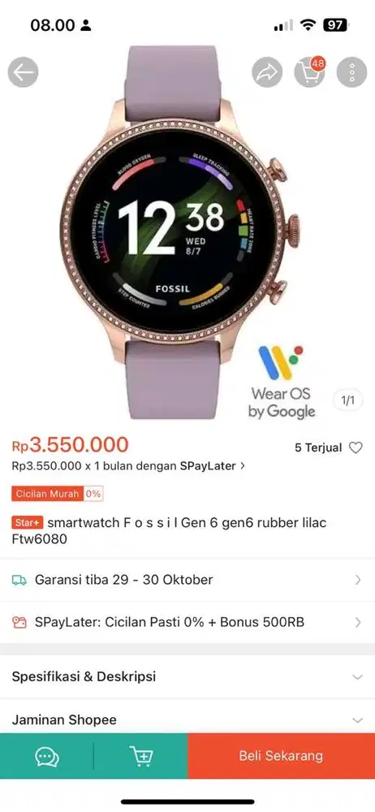Tap the add to cart icon

point(141,757)
